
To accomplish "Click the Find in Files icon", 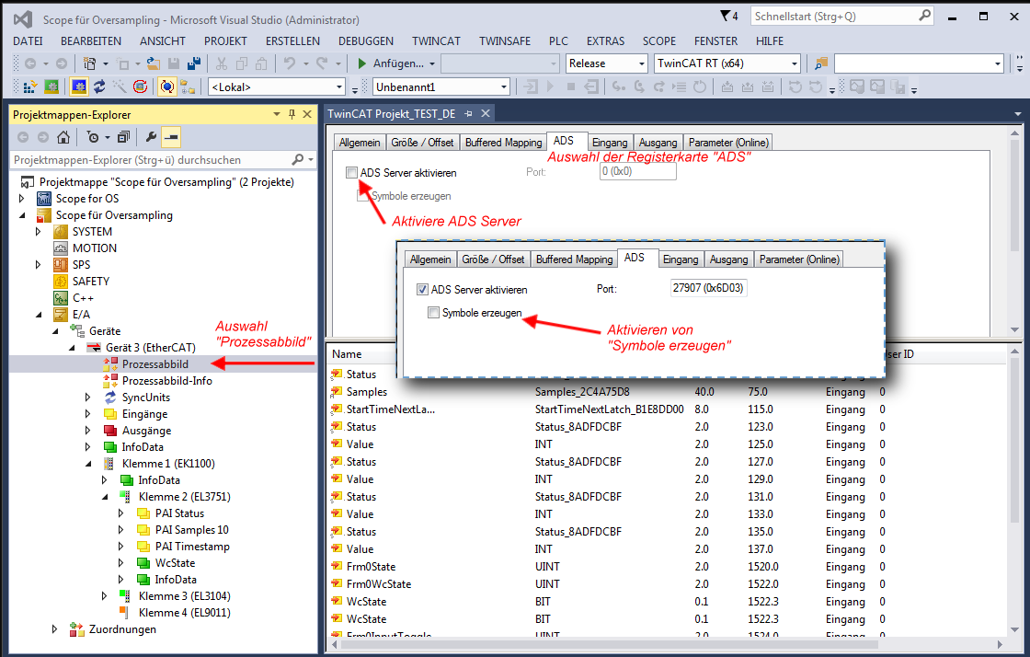I will [821, 63].
